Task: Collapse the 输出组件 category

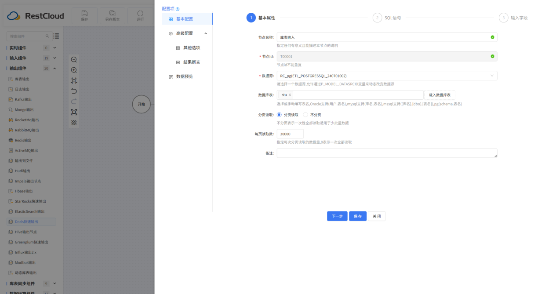Action: coord(55,68)
